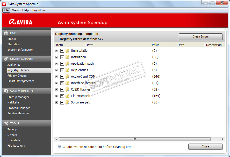Viewport: 230px width, 157px height.
Task: Open Status under Home
Action: (x=12, y=39)
